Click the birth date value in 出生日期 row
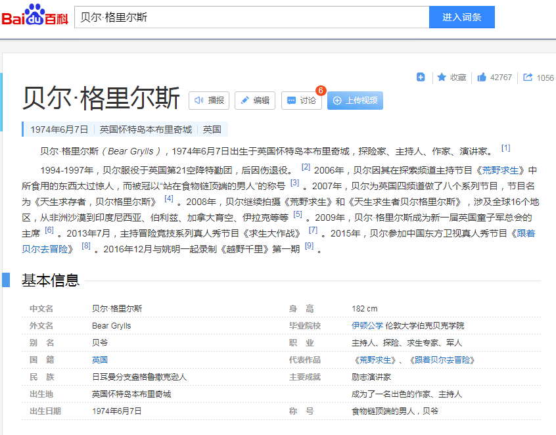 tap(117, 411)
